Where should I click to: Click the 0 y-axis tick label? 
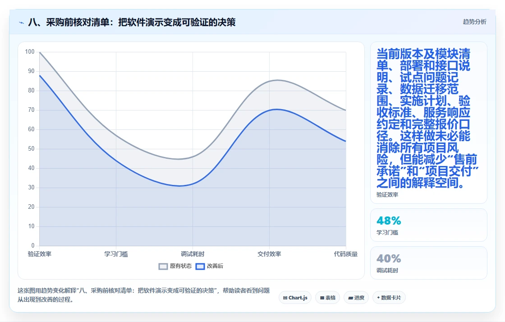tap(33, 245)
